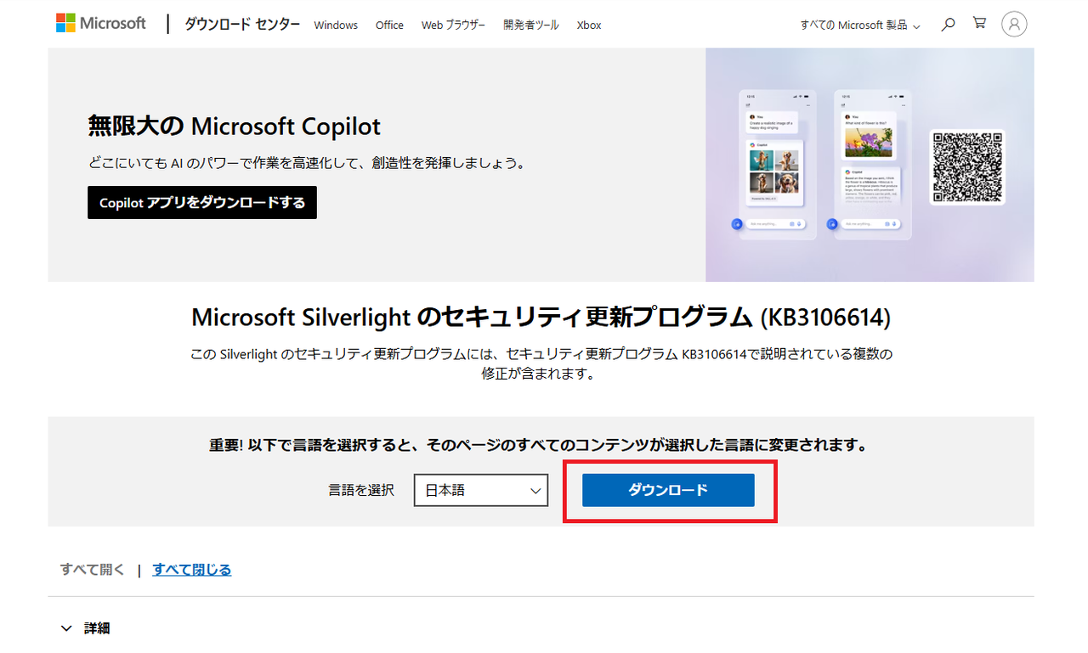Open the account sign-in menu
This screenshot has width=1088, height=653.
[1013, 24]
